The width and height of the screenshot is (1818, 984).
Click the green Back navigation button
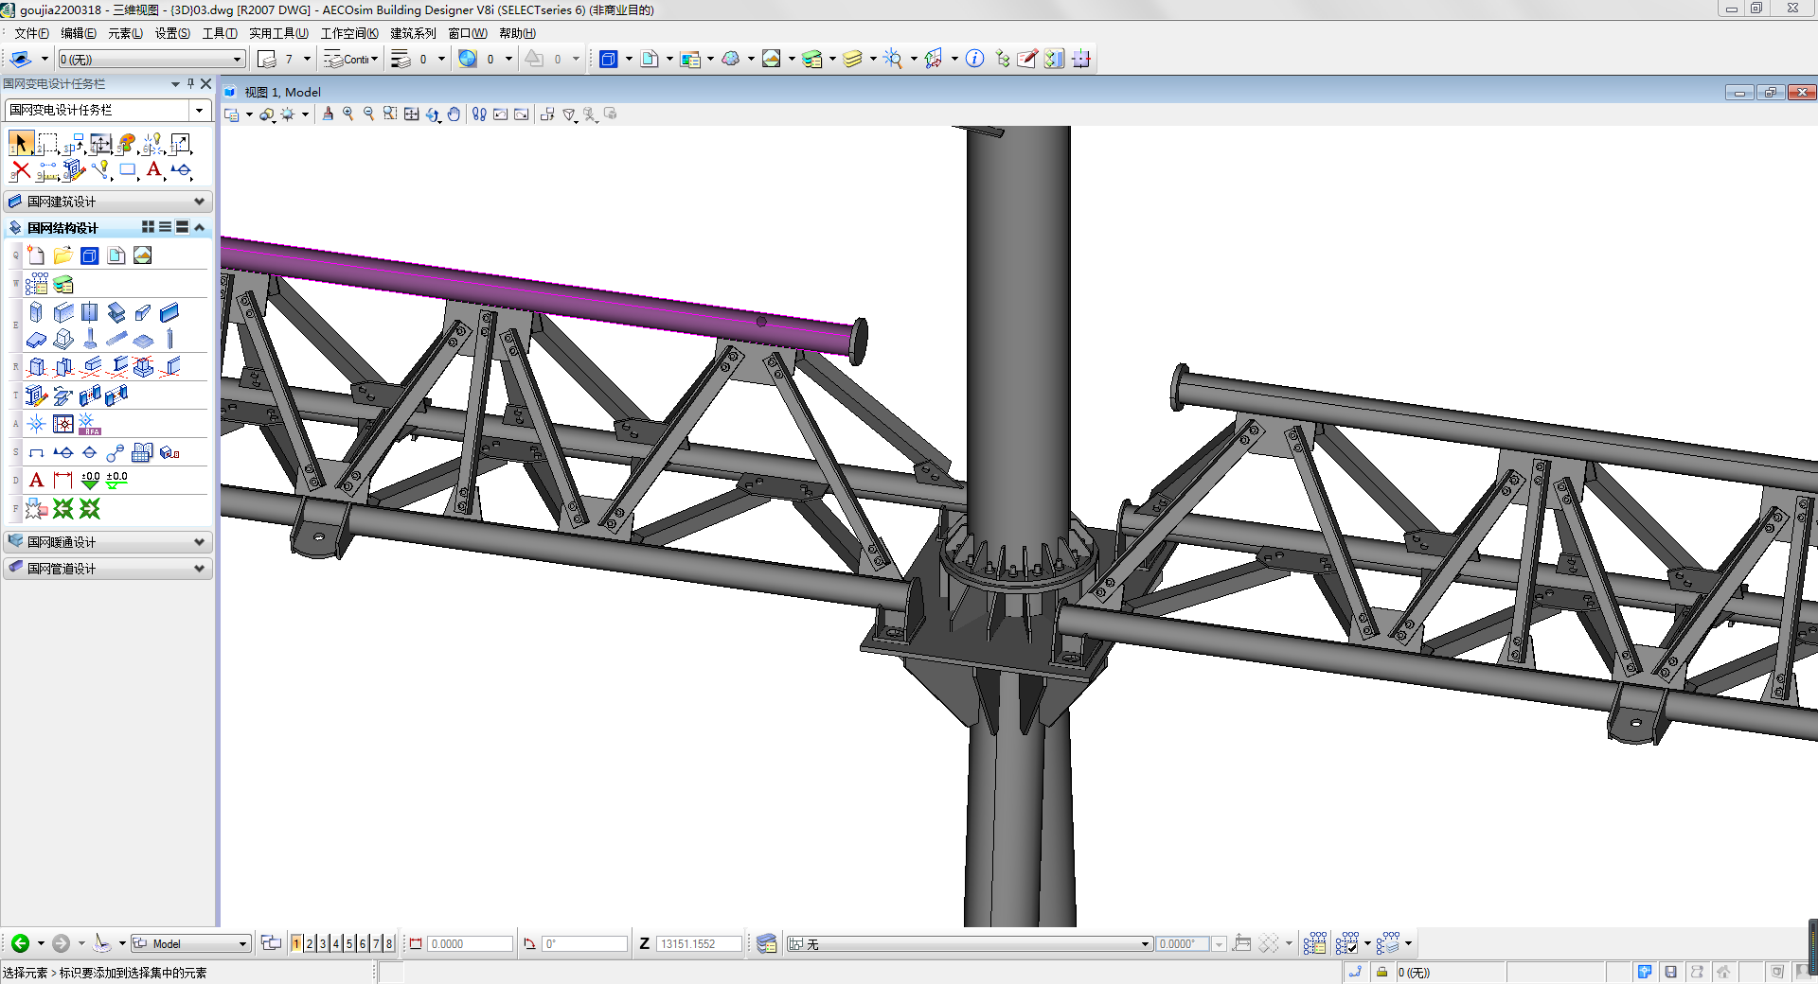[x=20, y=943]
